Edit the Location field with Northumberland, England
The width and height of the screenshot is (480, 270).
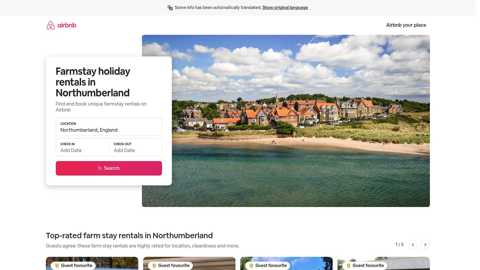pos(109,127)
